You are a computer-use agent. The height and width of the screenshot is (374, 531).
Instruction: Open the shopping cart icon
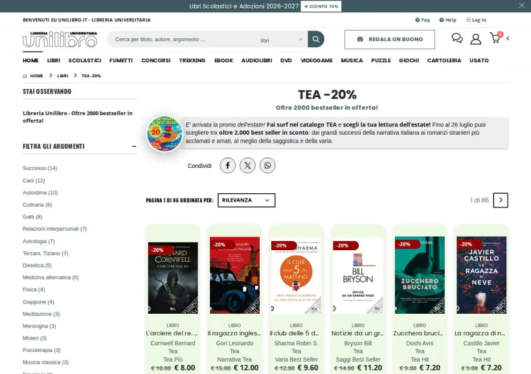[496, 38]
